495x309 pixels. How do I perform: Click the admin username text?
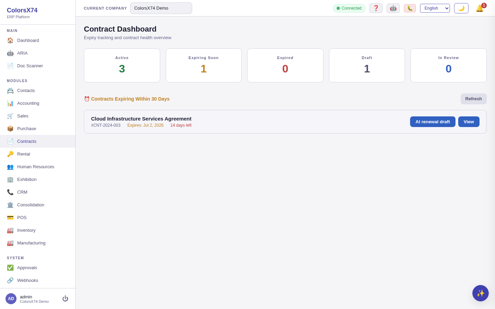click(26, 297)
